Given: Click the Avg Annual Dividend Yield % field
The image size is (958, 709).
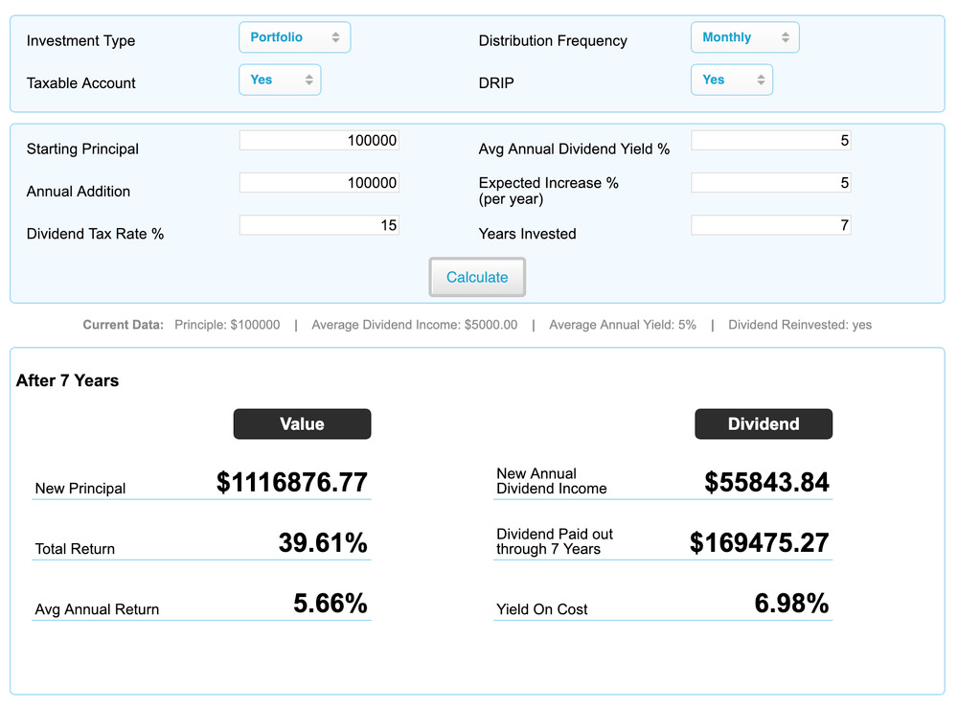Looking at the screenshot, I should [771, 141].
